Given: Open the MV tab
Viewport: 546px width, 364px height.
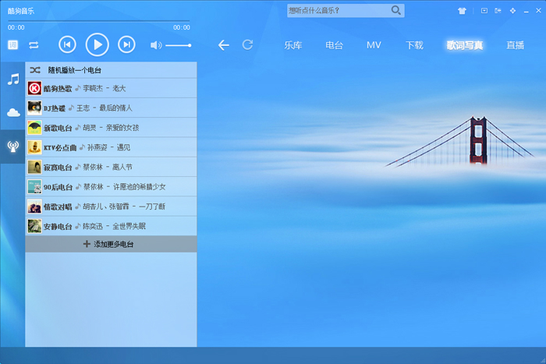Looking at the screenshot, I should pos(374,45).
